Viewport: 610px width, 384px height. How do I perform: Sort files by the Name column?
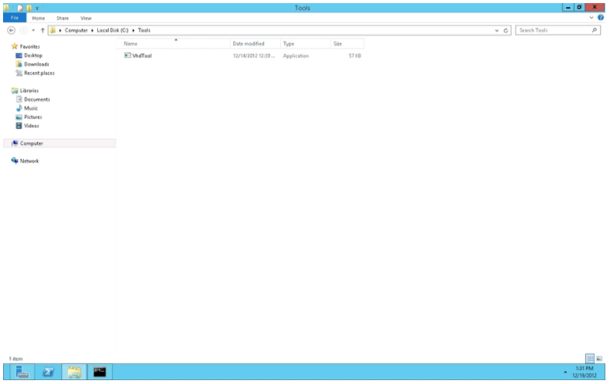(174, 43)
